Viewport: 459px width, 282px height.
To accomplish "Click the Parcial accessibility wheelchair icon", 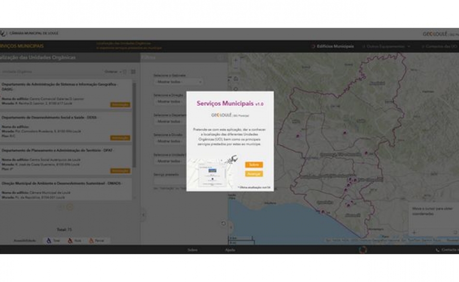I will coord(91,241).
